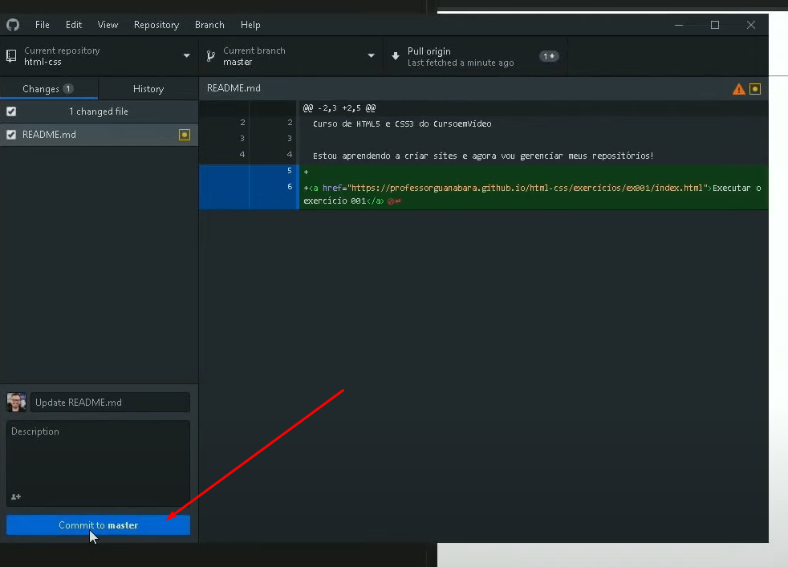The width and height of the screenshot is (788, 567).
Task: Click the GitHub Desktop logo icon
Action: [x=13, y=25]
